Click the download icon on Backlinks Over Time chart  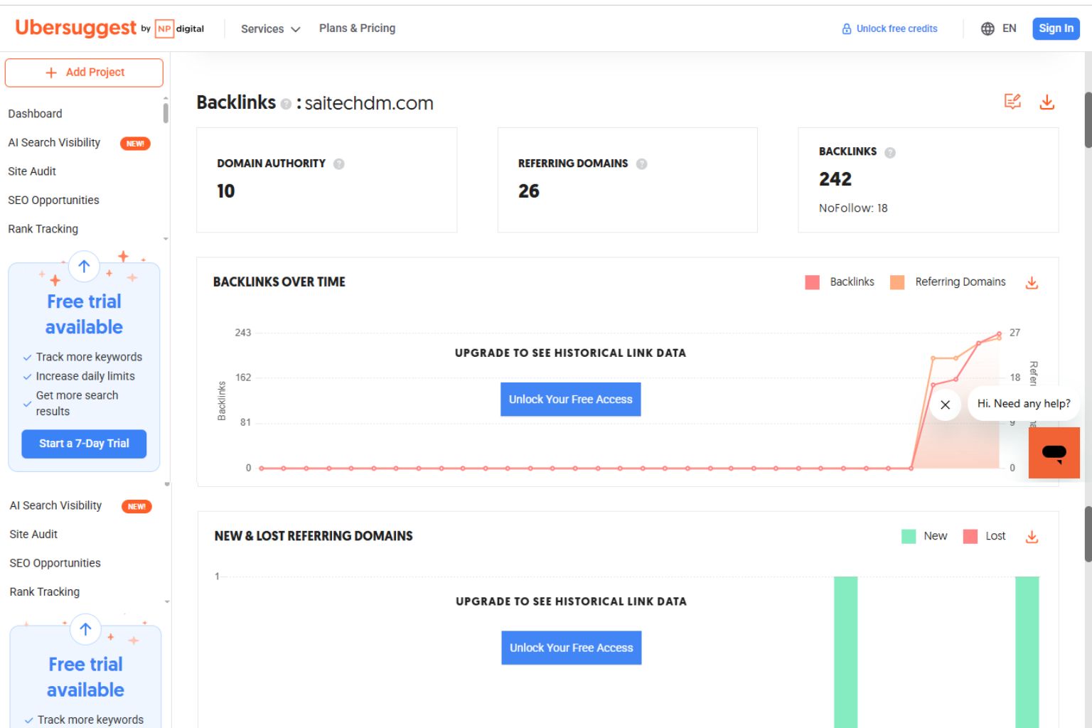[1032, 282]
